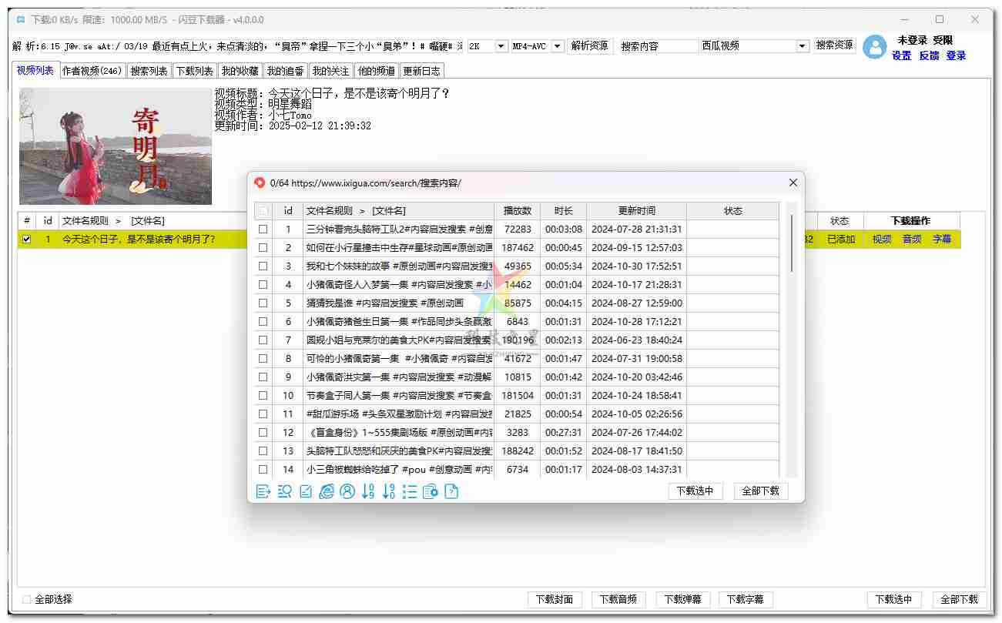This screenshot has height=623, width=1002.
Task: Click the help document question-mark icon
Action: point(451,491)
